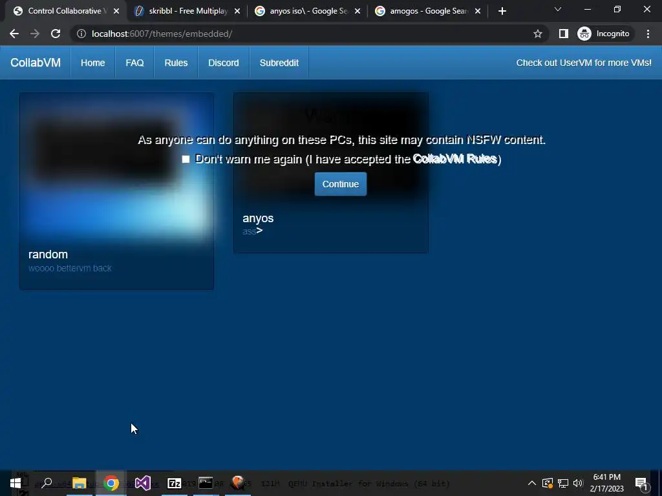Open Chrome's three-dot menu
Viewport: 662px width, 496px height.
coord(648,34)
